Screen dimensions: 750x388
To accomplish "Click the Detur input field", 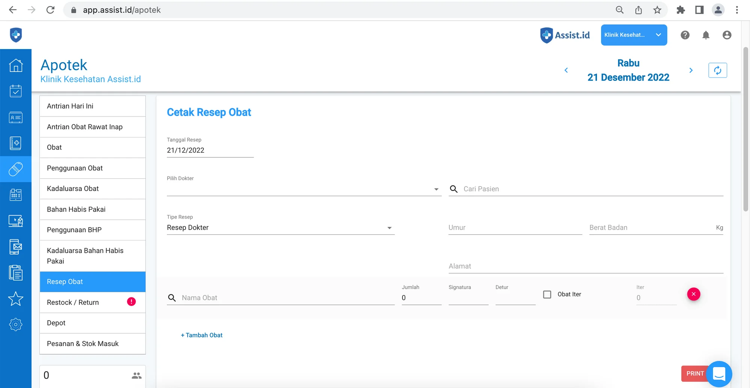I will pyautogui.click(x=515, y=298).
